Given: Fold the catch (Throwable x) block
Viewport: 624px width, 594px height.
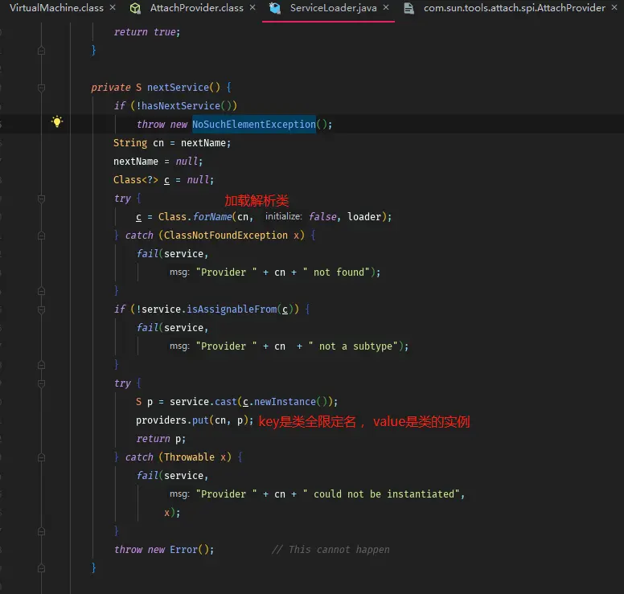Looking at the screenshot, I should pos(41,457).
